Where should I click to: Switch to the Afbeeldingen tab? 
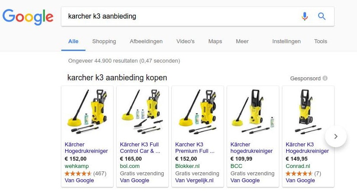146,41
